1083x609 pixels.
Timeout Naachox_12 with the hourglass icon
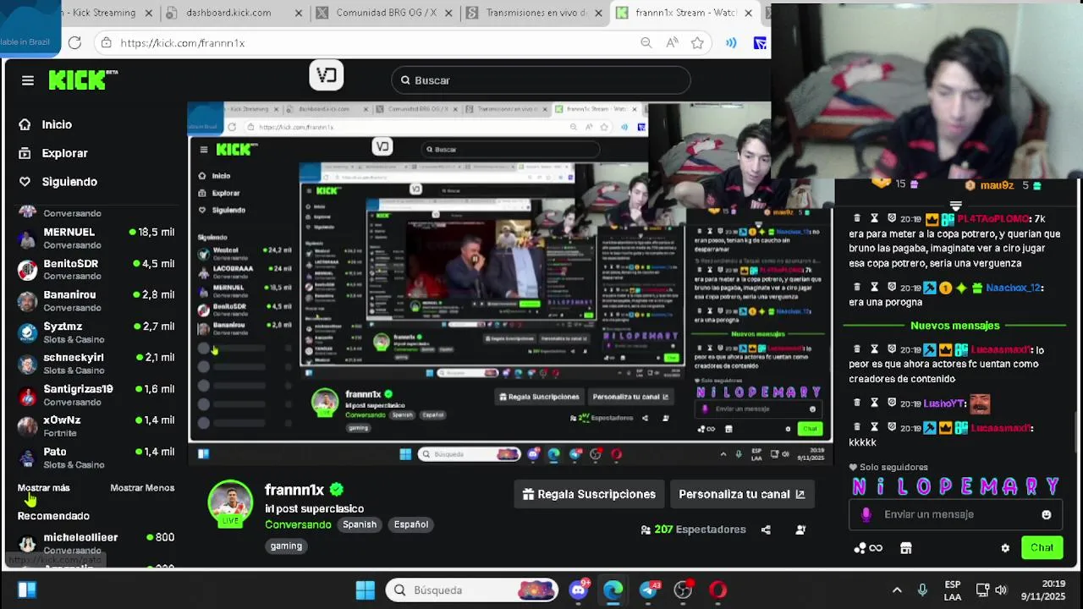click(x=874, y=288)
